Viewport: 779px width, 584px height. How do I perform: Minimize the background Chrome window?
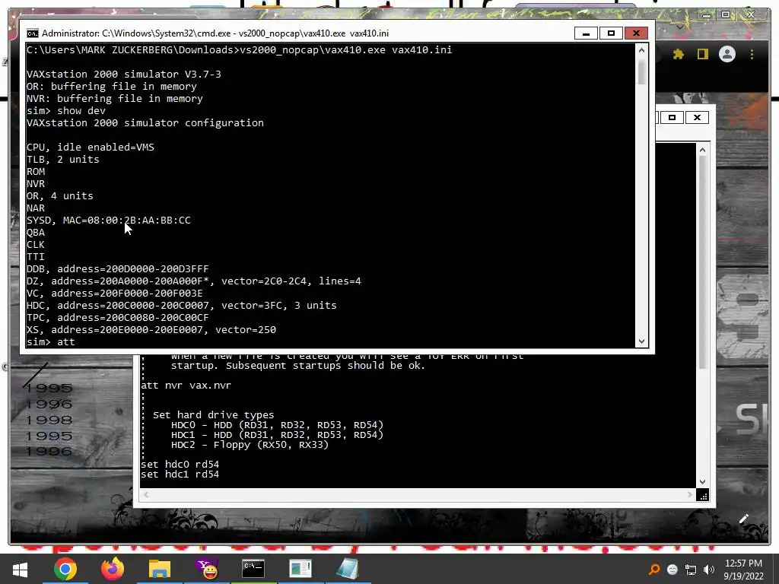tap(707, 15)
